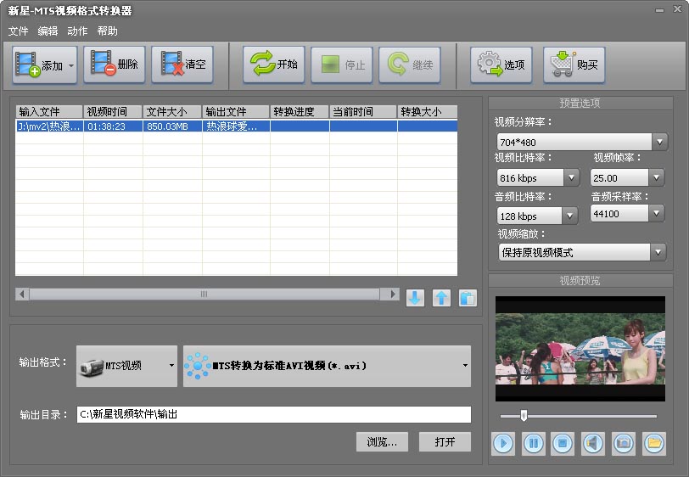
Task: Move selected file down with blue arrow
Action: [415, 298]
